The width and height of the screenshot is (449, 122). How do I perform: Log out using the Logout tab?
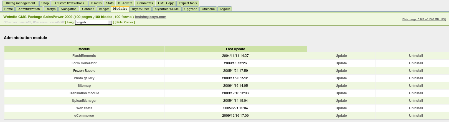[225, 9]
